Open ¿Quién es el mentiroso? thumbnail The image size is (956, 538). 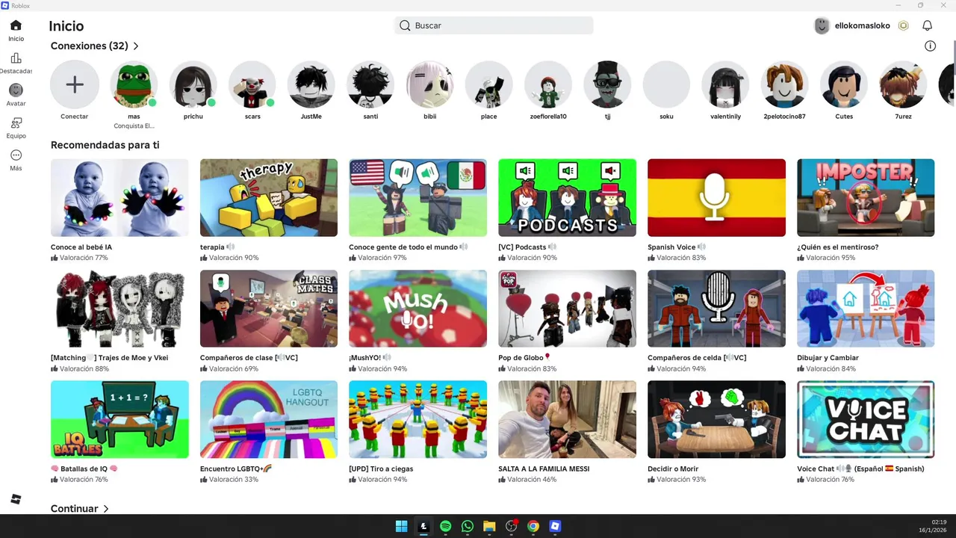click(866, 198)
